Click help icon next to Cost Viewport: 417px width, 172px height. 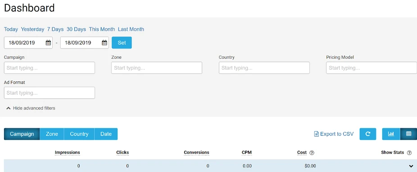[312, 153]
